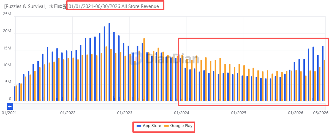Click the 01/2025 x-axis date label
This screenshot has height=133, width=331.
[239, 113]
